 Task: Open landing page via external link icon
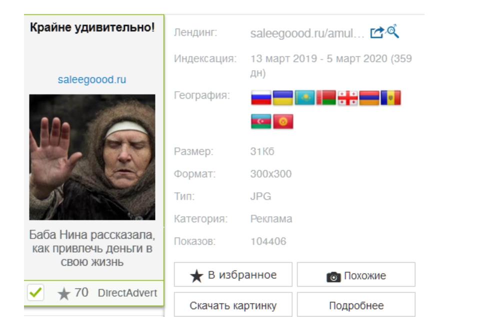[377, 32]
